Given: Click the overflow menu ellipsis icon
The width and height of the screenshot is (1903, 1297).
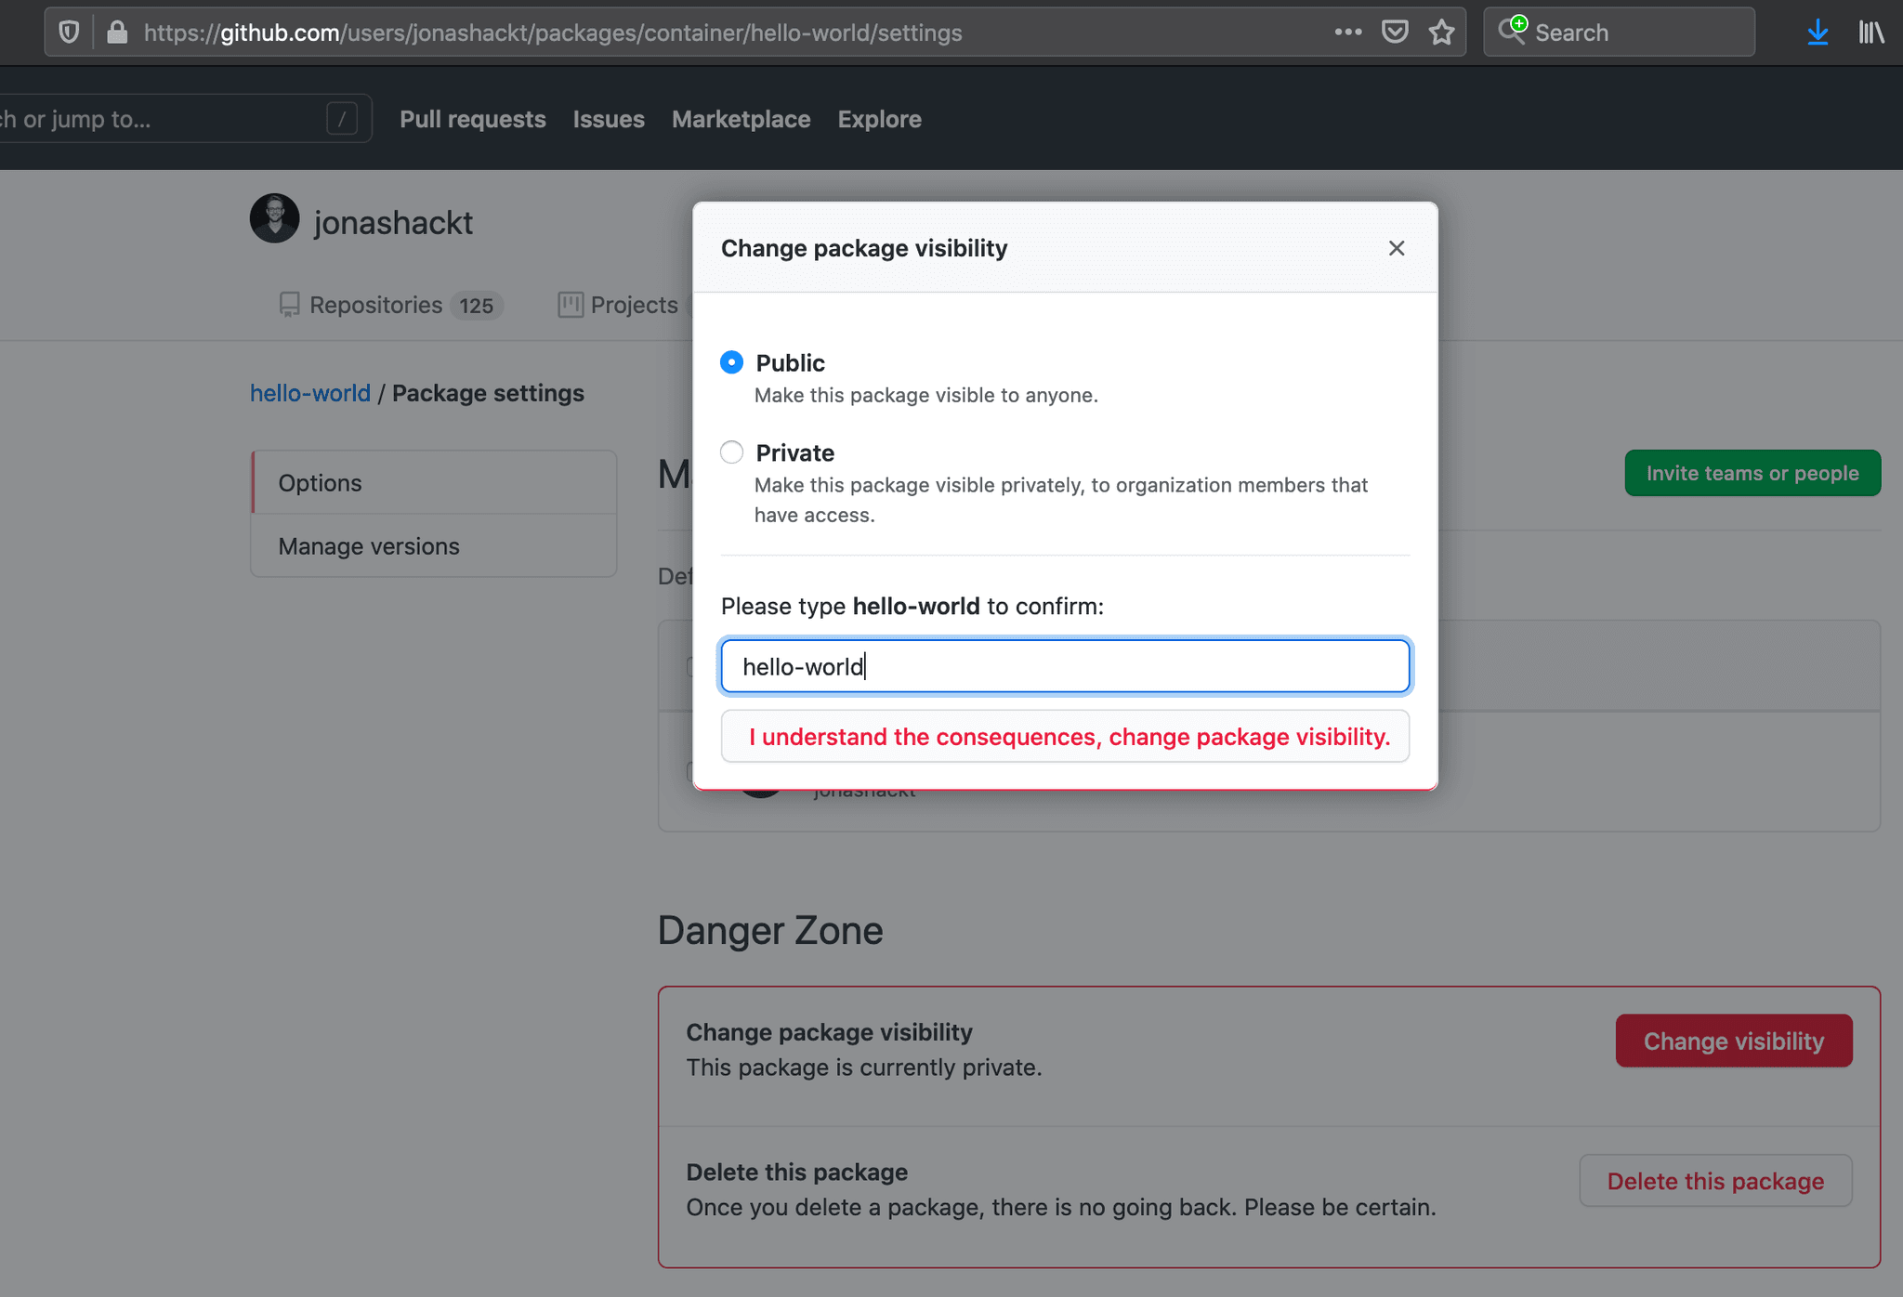Looking at the screenshot, I should coord(1347,32).
